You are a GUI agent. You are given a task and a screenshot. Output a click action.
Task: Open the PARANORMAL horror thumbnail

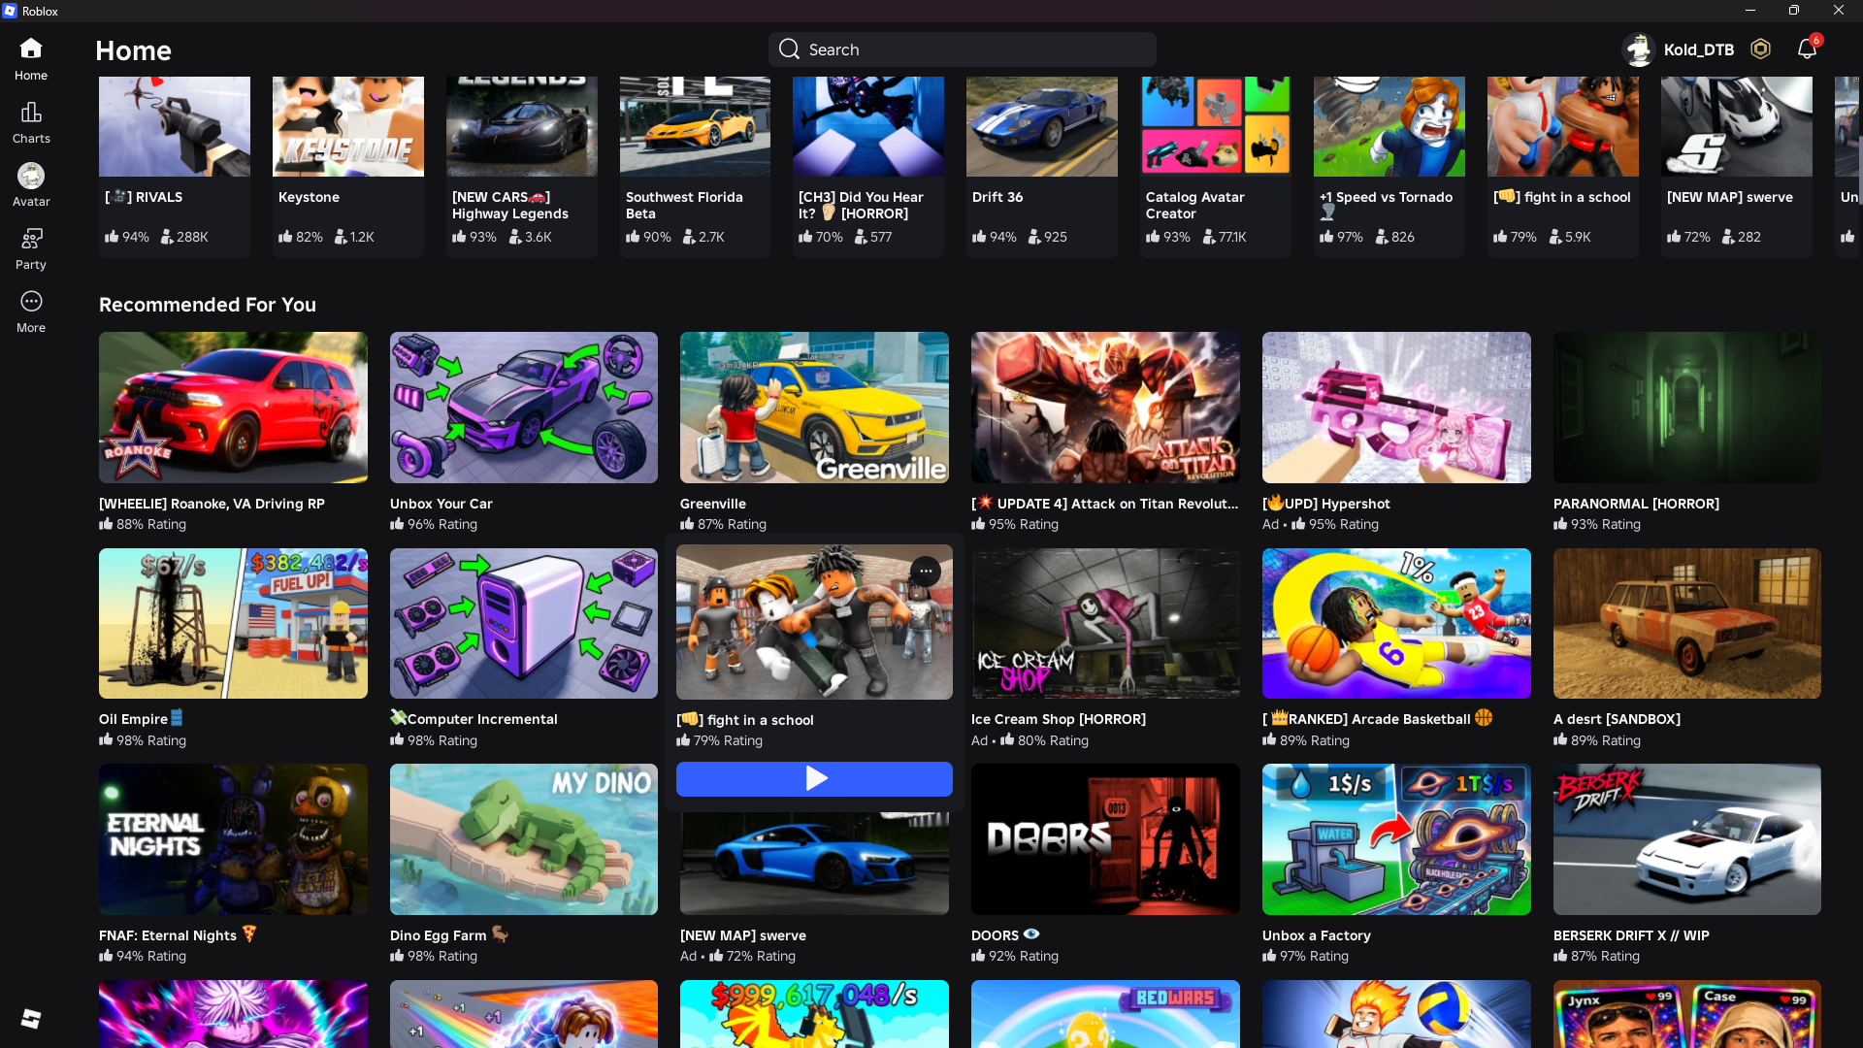[1687, 408]
